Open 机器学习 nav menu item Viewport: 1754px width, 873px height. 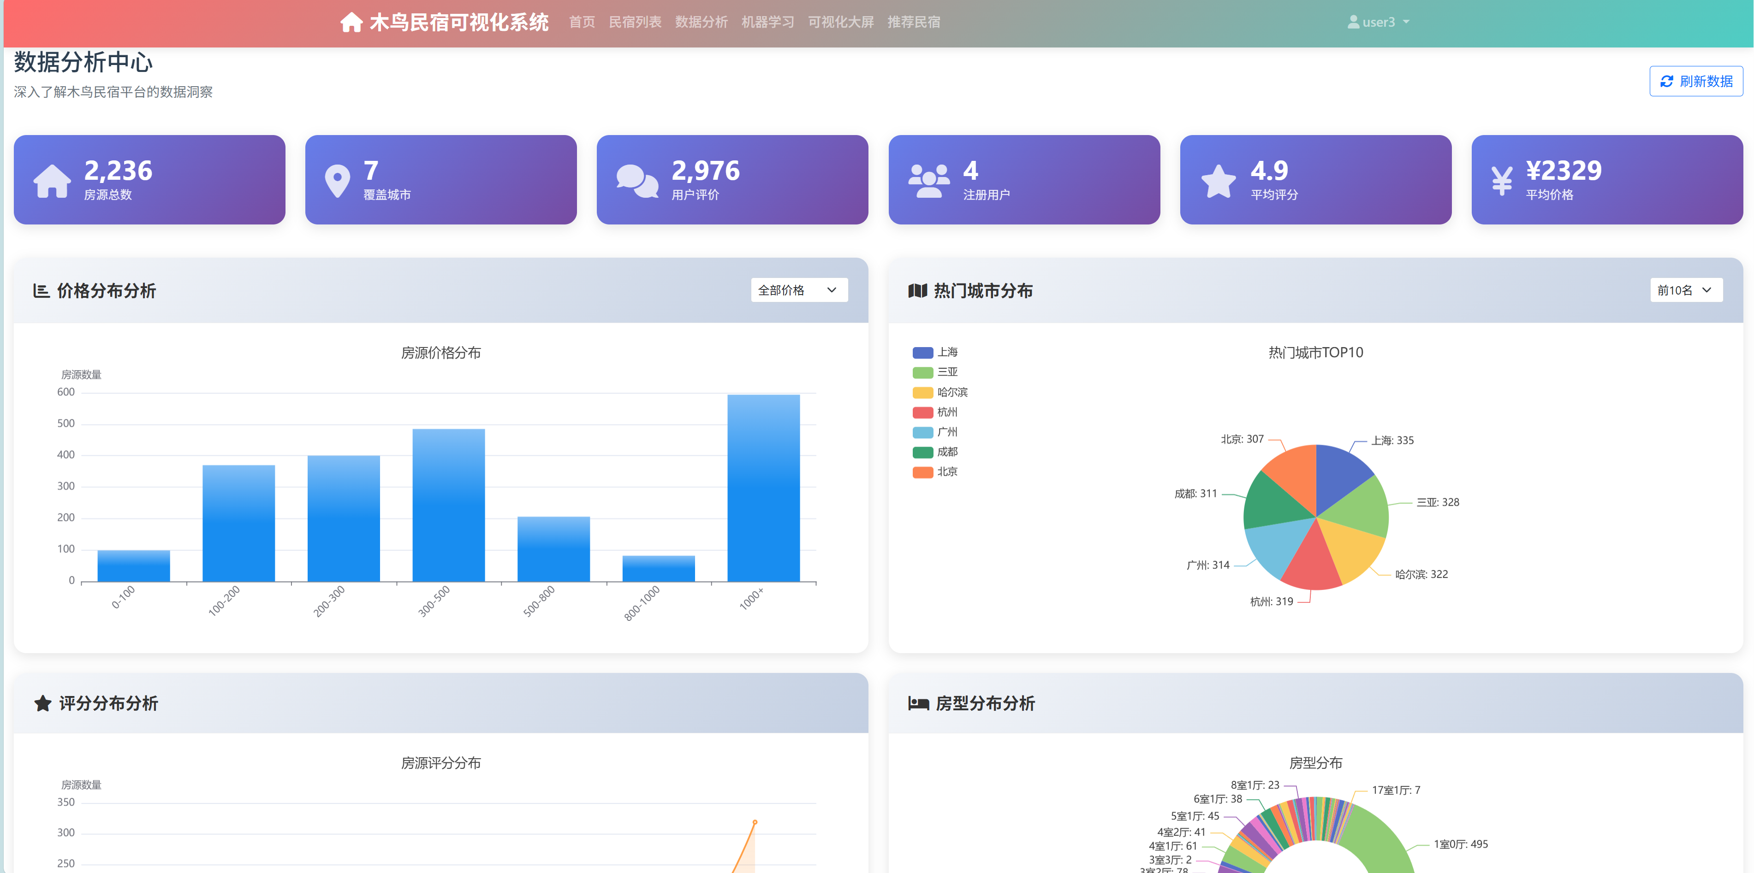pyautogui.click(x=767, y=23)
